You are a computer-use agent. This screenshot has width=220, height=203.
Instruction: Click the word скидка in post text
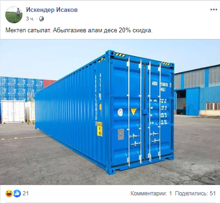[x=142, y=30]
